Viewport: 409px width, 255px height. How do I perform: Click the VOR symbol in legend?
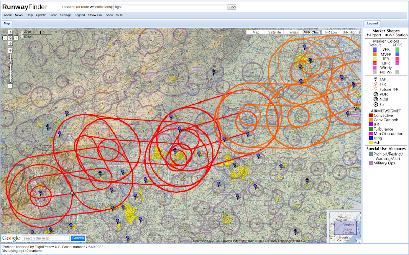pyautogui.click(x=376, y=94)
